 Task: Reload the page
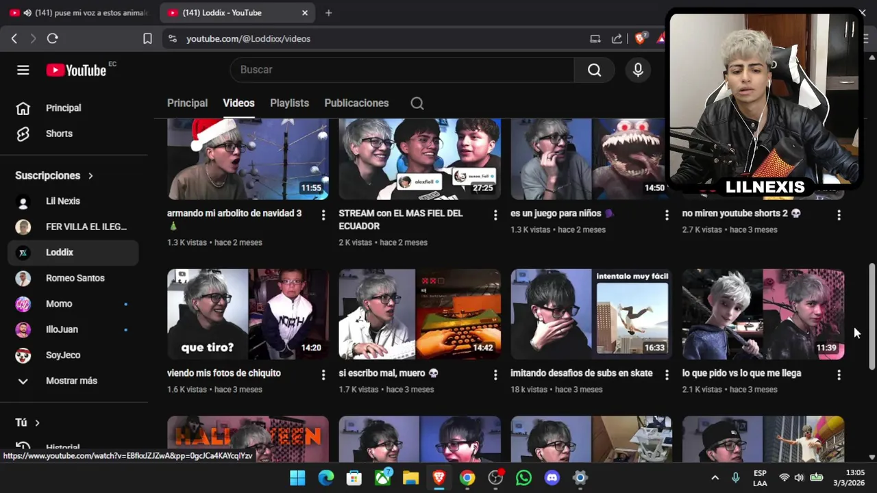click(x=52, y=39)
